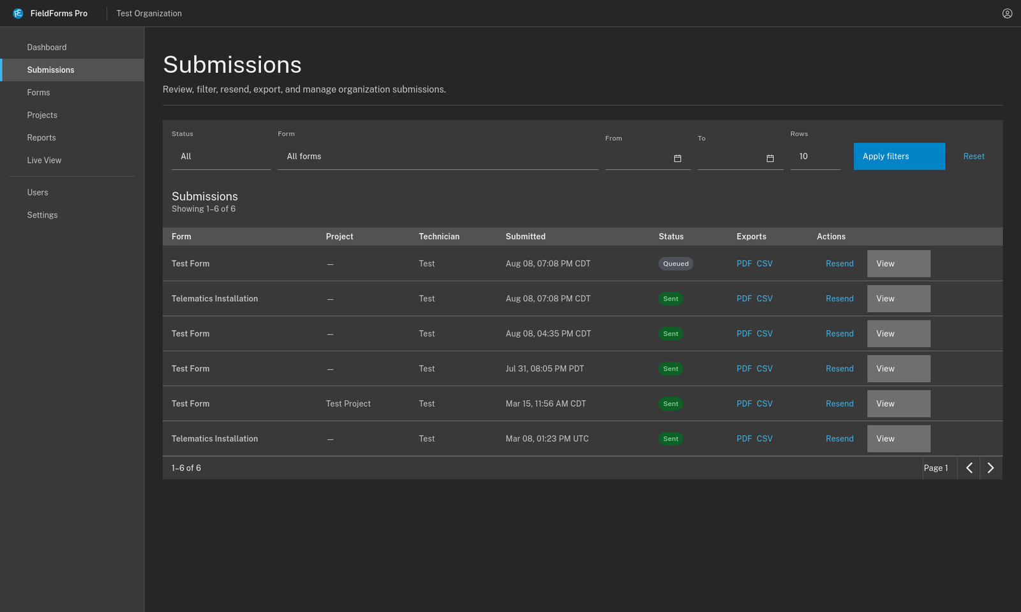Export CSV for 04:35 PM Test Form
The image size is (1021, 612).
coord(764,334)
